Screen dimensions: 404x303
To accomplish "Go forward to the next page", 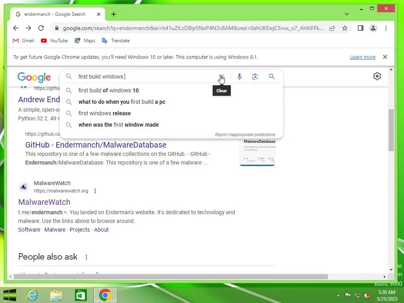I will tap(28, 28).
